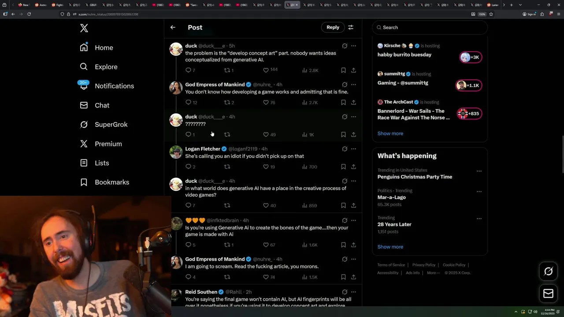Open a new browser tab
The image size is (564, 317).
coord(511,5)
